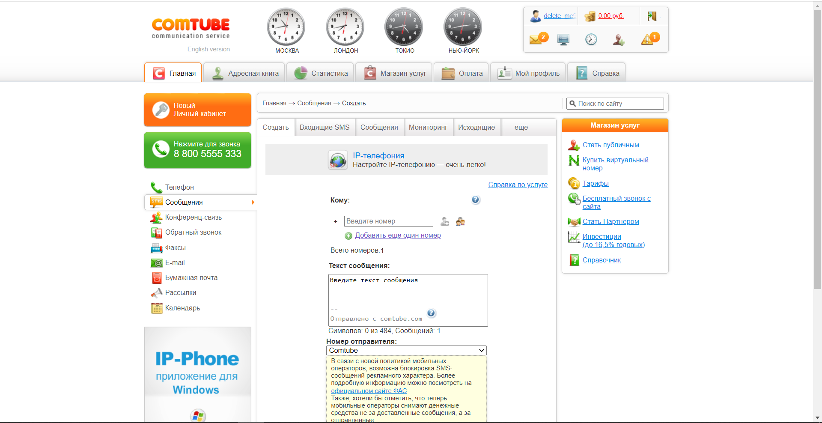The height and width of the screenshot is (423, 822).
Task: Click the Лондон clock
Action: pyautogui.click(x=345, y=27)
